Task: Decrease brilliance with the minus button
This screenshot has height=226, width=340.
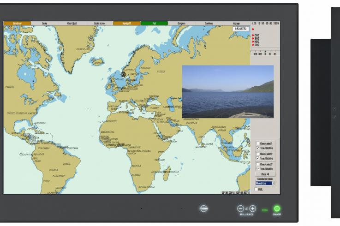Action: (240, 208)
